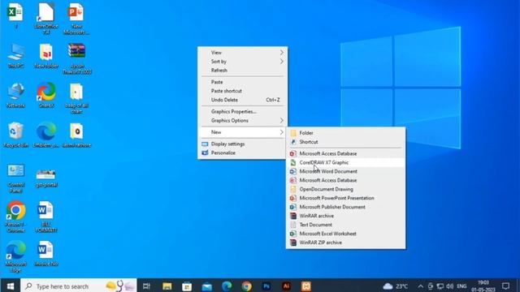Image resolution: width=520 pixels, height=292 pixels.
Task: Click the New menu entry
Action: pyautogui.click(x=243, y=132)
